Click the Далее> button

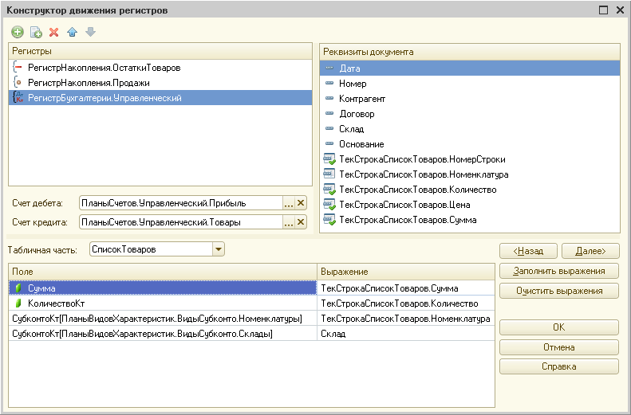[590, 251]
